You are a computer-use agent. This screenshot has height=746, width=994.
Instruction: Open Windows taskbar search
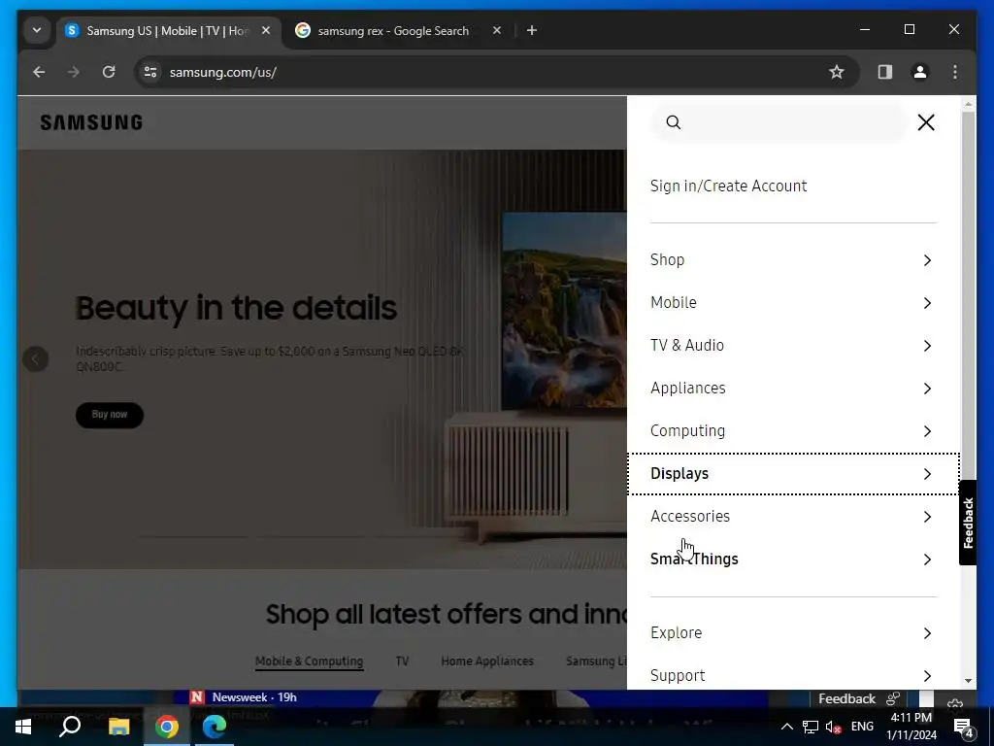[x=70, y=727]
